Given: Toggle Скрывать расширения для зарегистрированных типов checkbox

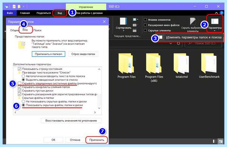Looking at the screenshot, I should click(19, 94).
